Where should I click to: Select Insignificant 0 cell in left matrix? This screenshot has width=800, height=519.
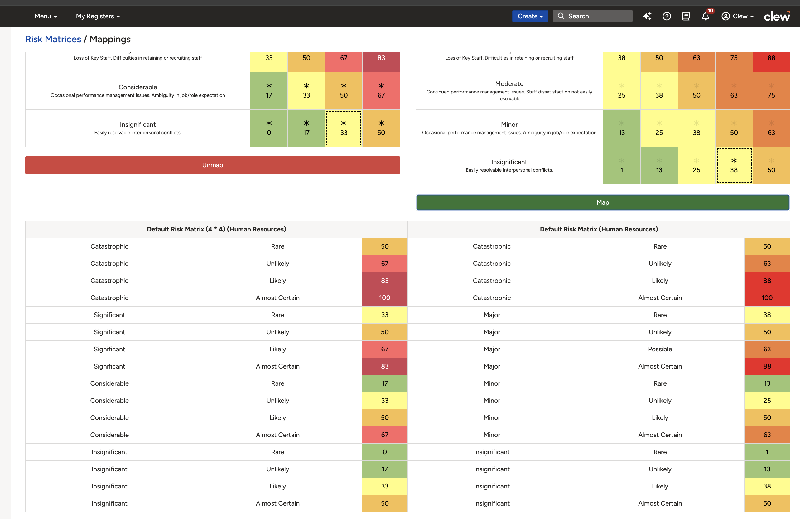pos(269,128)
